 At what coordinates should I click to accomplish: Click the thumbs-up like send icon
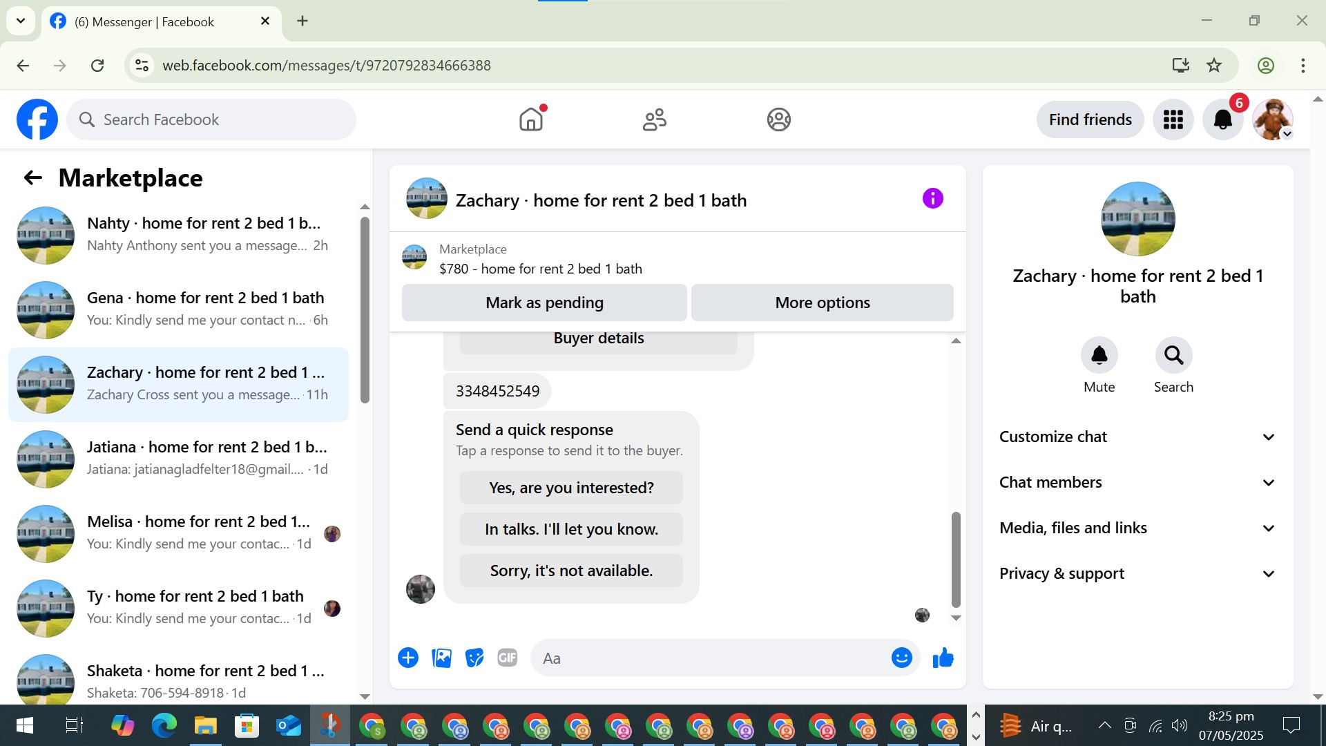point(943,658)
